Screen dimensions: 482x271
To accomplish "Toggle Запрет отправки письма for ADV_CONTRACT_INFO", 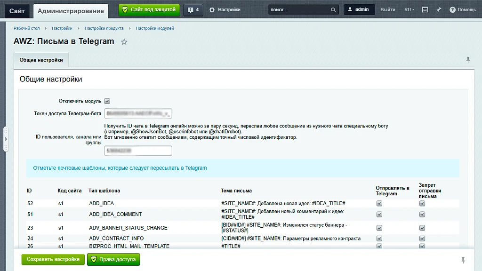I will click(x=422, y=239).
